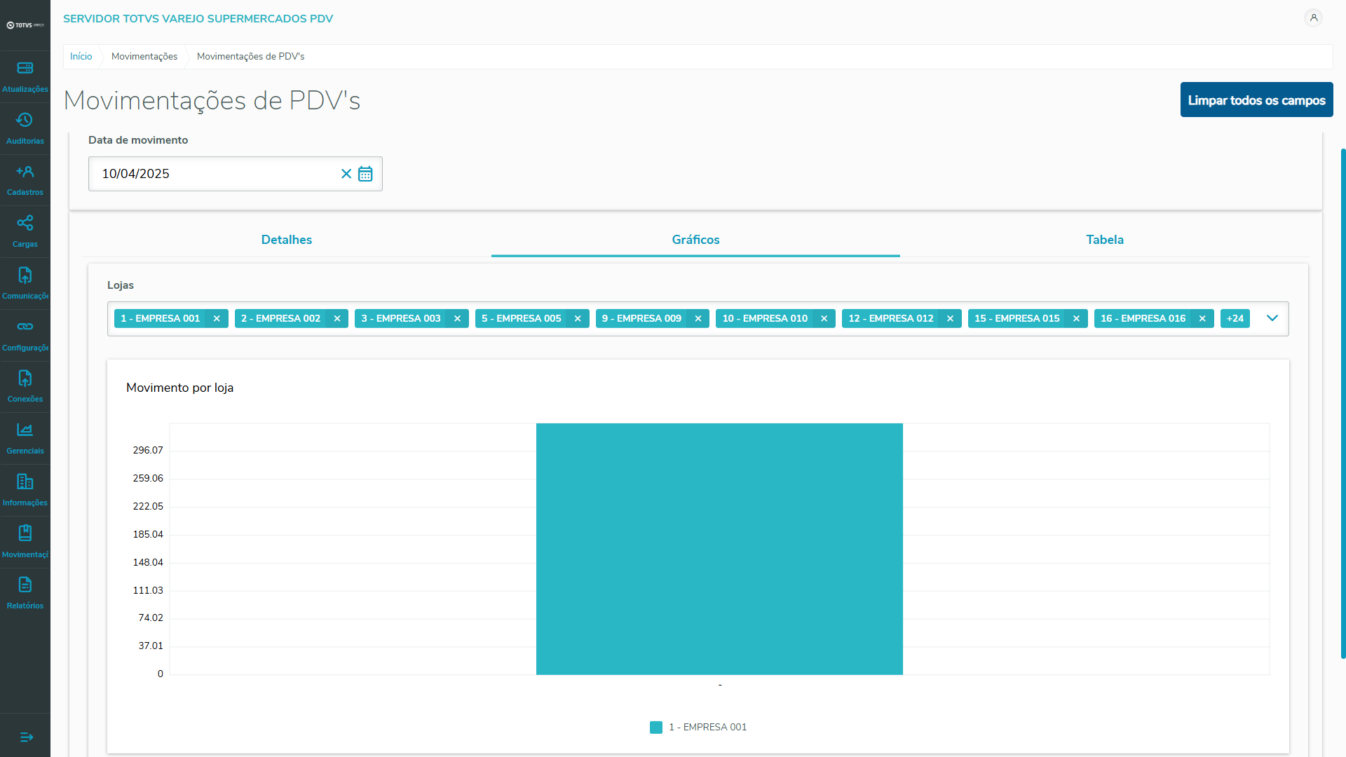This screenshot has height=757, width=1346.
Task: Switch to the Detalhes tab
Action: tap(286, 240)
